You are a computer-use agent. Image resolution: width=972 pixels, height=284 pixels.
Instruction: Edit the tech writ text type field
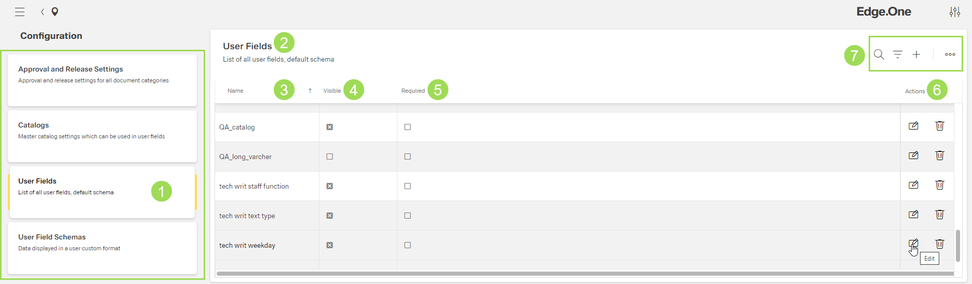(913, 215)
